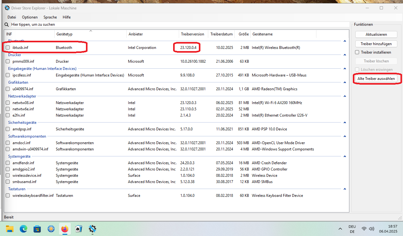Collapse Netzwerkadapter group arrow
Screen dimensions: 403x236
point(345,96)
